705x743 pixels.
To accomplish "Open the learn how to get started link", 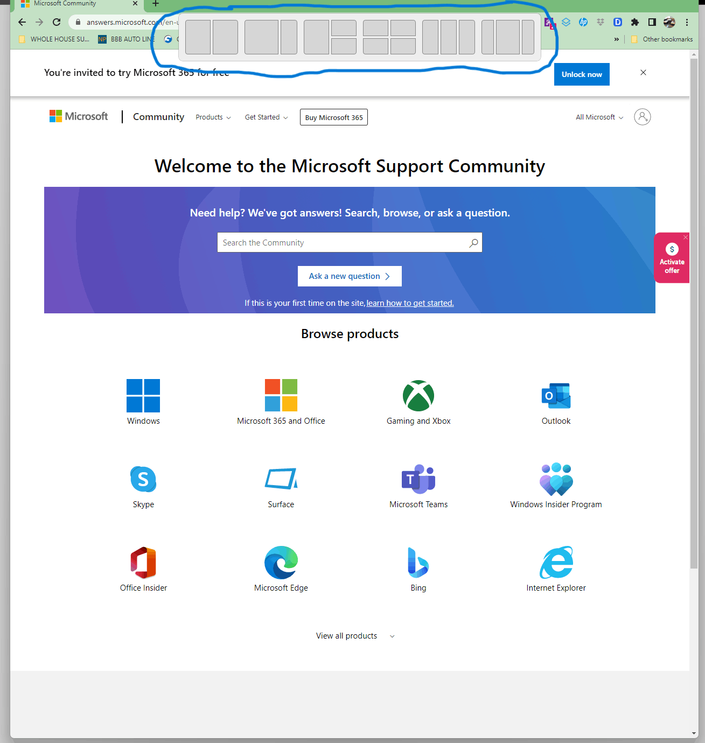I will click(x=410, y=303).
